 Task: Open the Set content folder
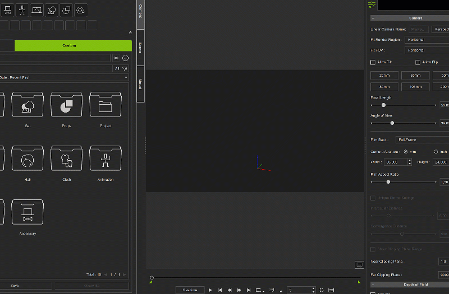click(x=27, y=106)
